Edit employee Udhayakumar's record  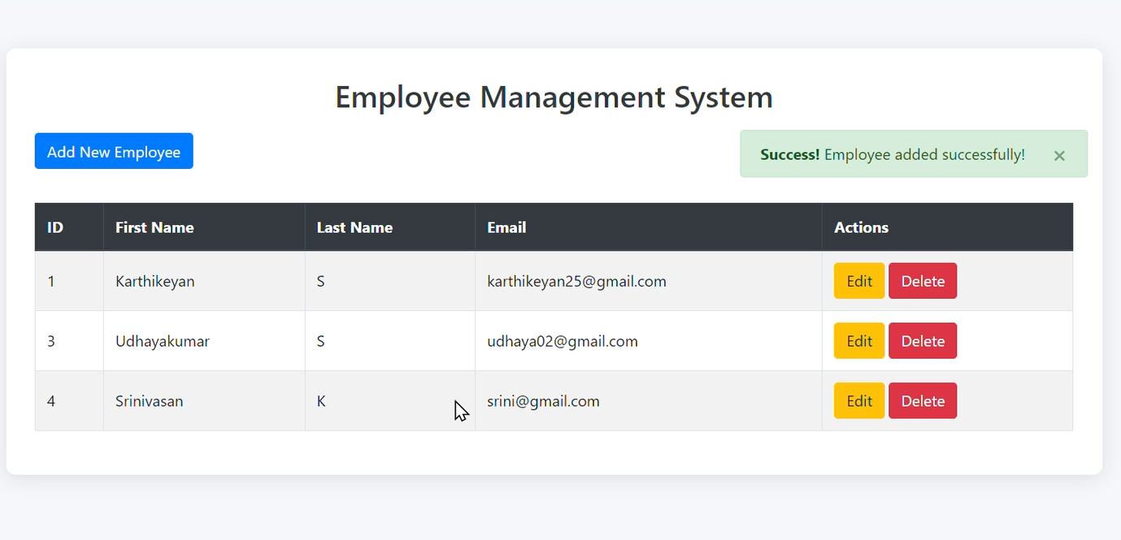click(858, 340)
